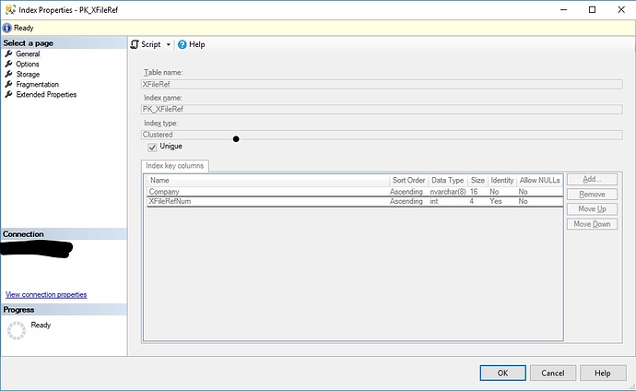Click the Allow NULLs column header
The width and height of the screenshot is (636, 391).
click(539, 180)
